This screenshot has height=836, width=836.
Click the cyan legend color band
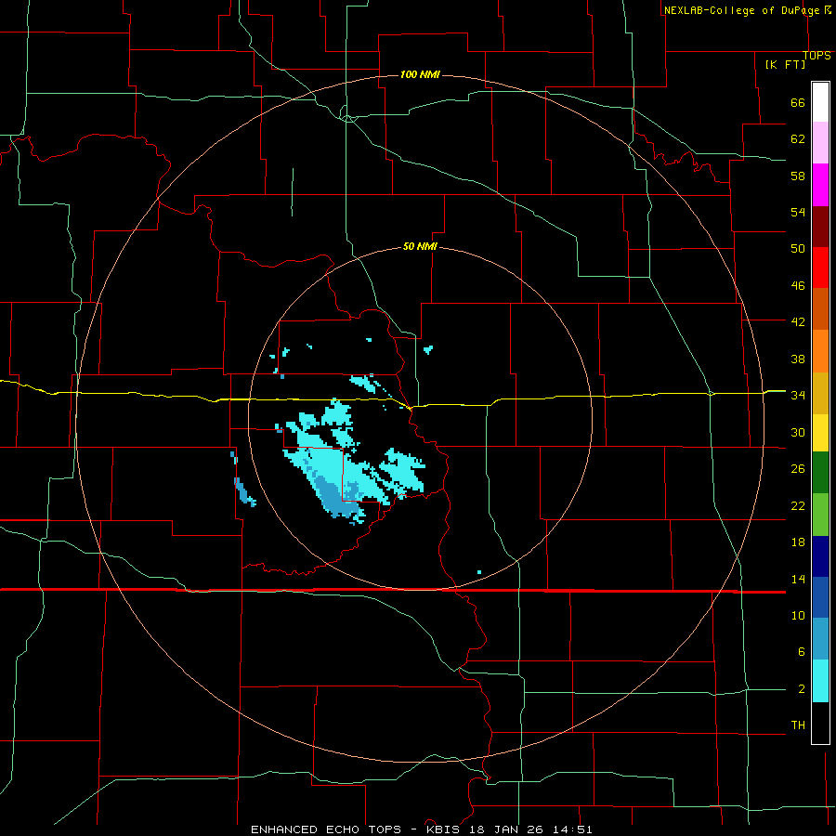click(x=820, y=681)
